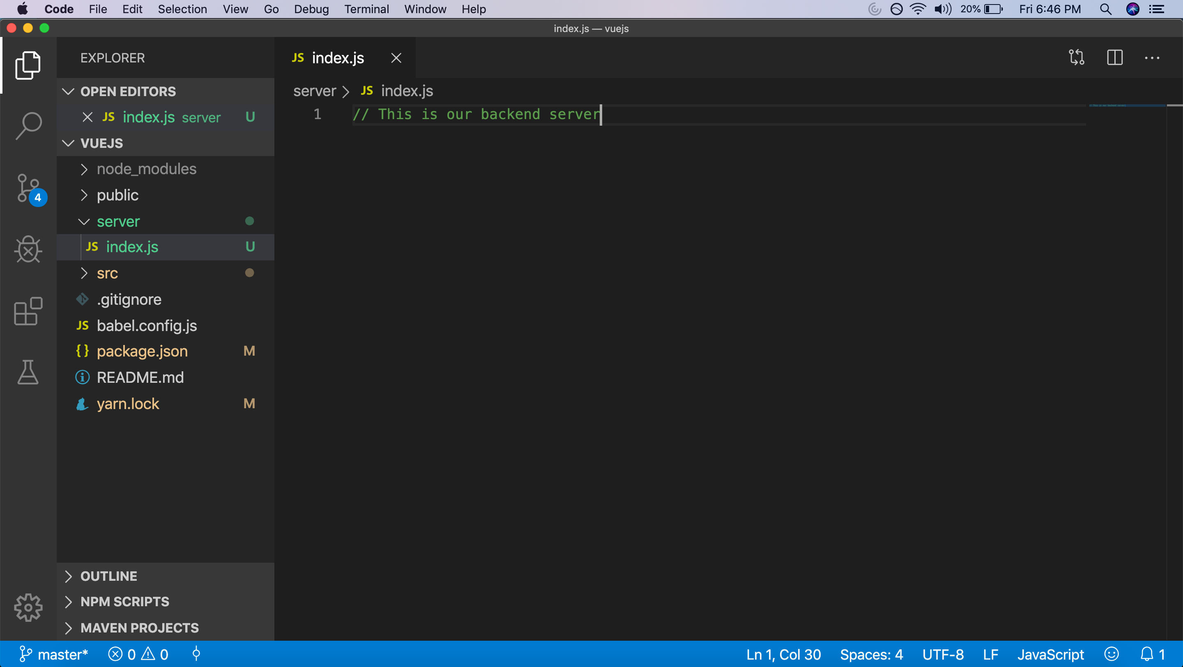Click the editor minimap slider
The image size is (1183, 667).
[x=1128, y=106]
